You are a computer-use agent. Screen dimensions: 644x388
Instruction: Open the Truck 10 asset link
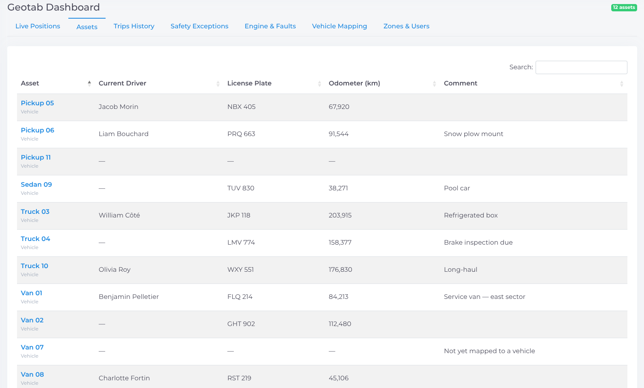(x=34, y=266)
